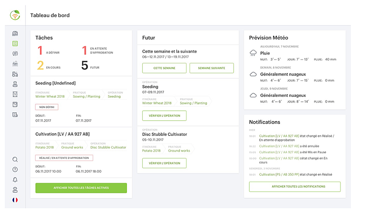Open the Winter Wheat 2018 link under Tâches

coord(50,96)
